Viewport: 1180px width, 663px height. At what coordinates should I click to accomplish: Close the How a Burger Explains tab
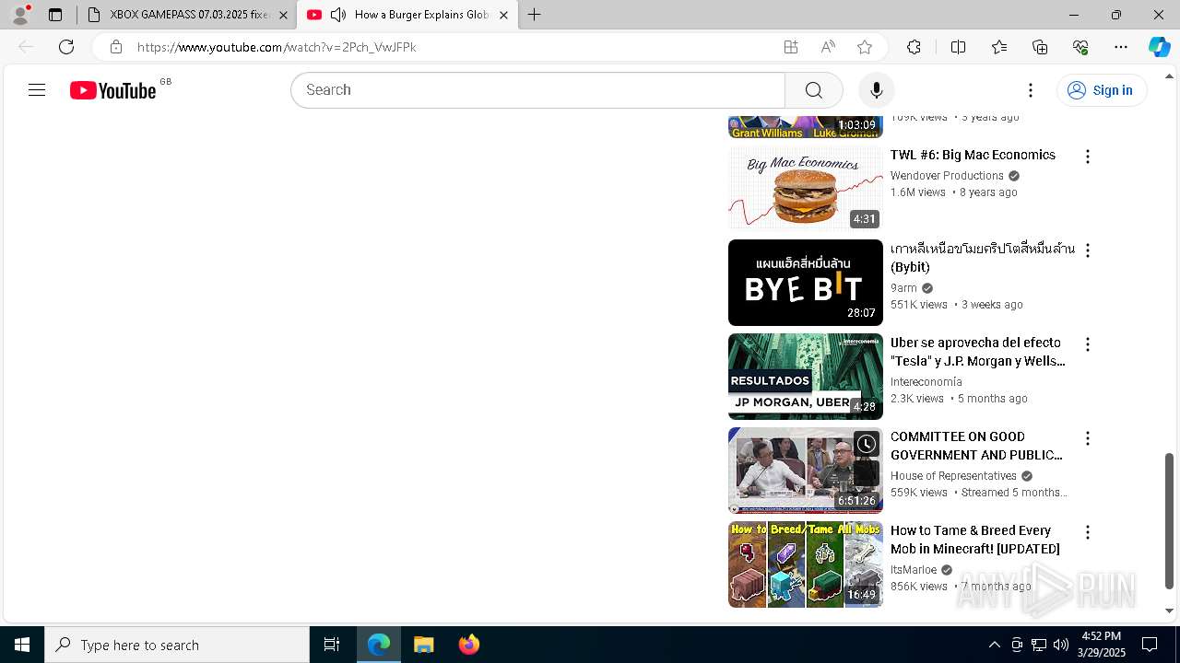(x=503, y=15)
